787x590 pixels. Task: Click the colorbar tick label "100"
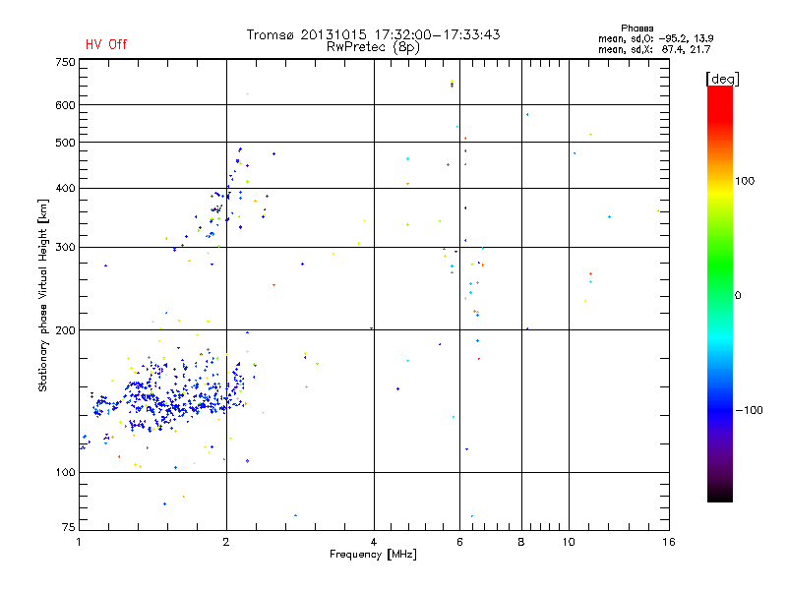pos(745,181)
